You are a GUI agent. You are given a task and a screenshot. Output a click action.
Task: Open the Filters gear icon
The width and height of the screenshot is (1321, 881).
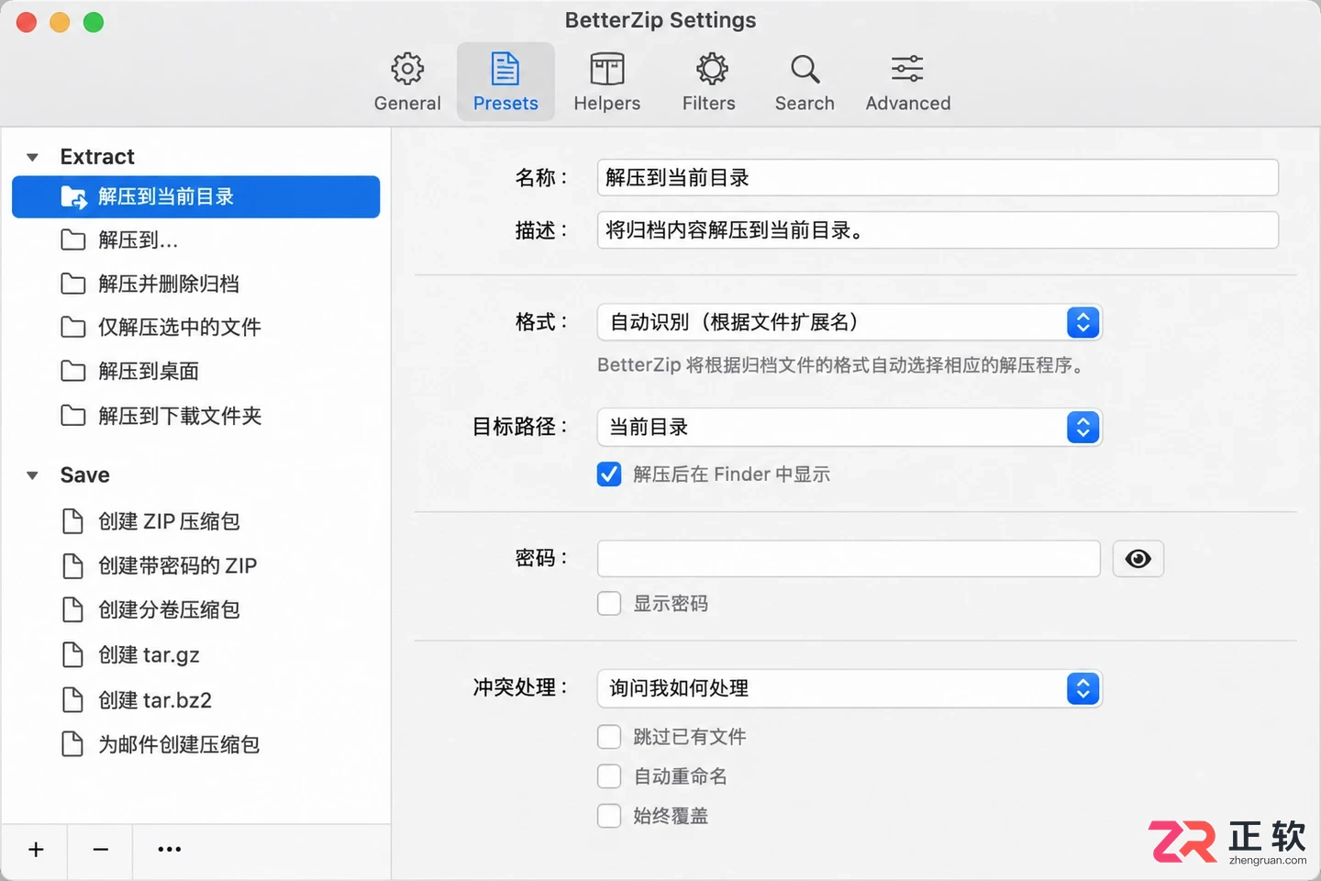[x=712, y=69]
